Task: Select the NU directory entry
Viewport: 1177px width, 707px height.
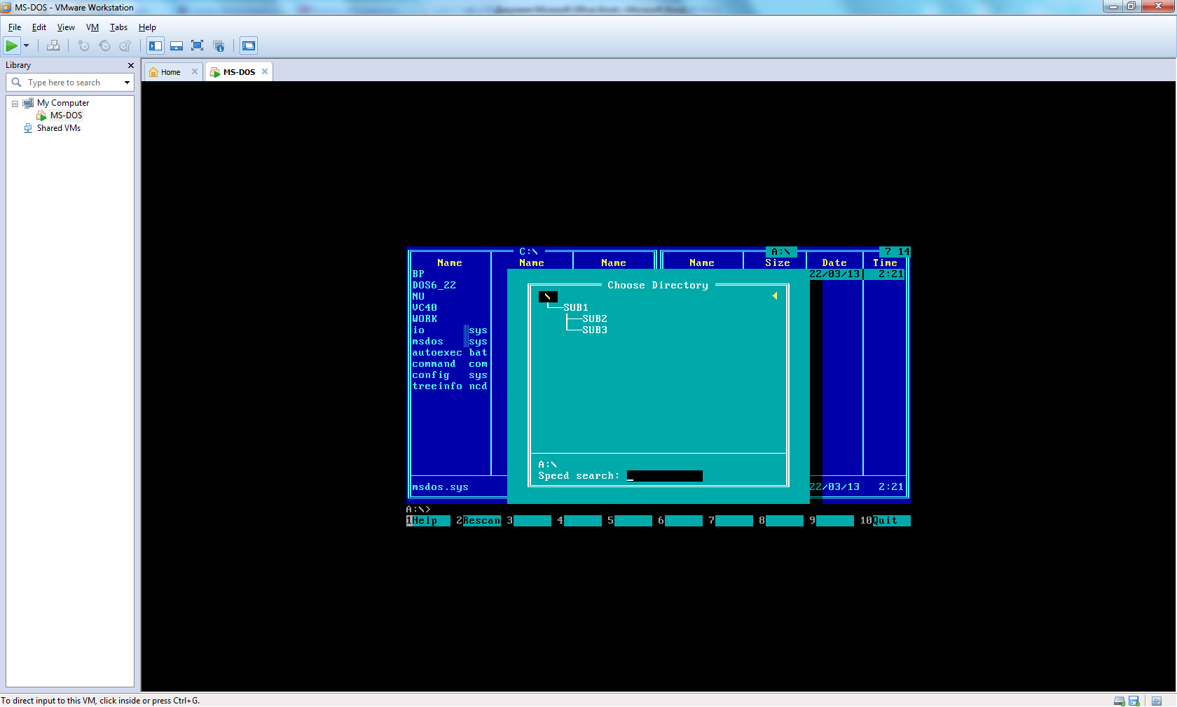Action: [x=418, y=297]
